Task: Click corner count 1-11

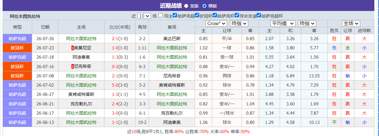Action: click(142, 48)
